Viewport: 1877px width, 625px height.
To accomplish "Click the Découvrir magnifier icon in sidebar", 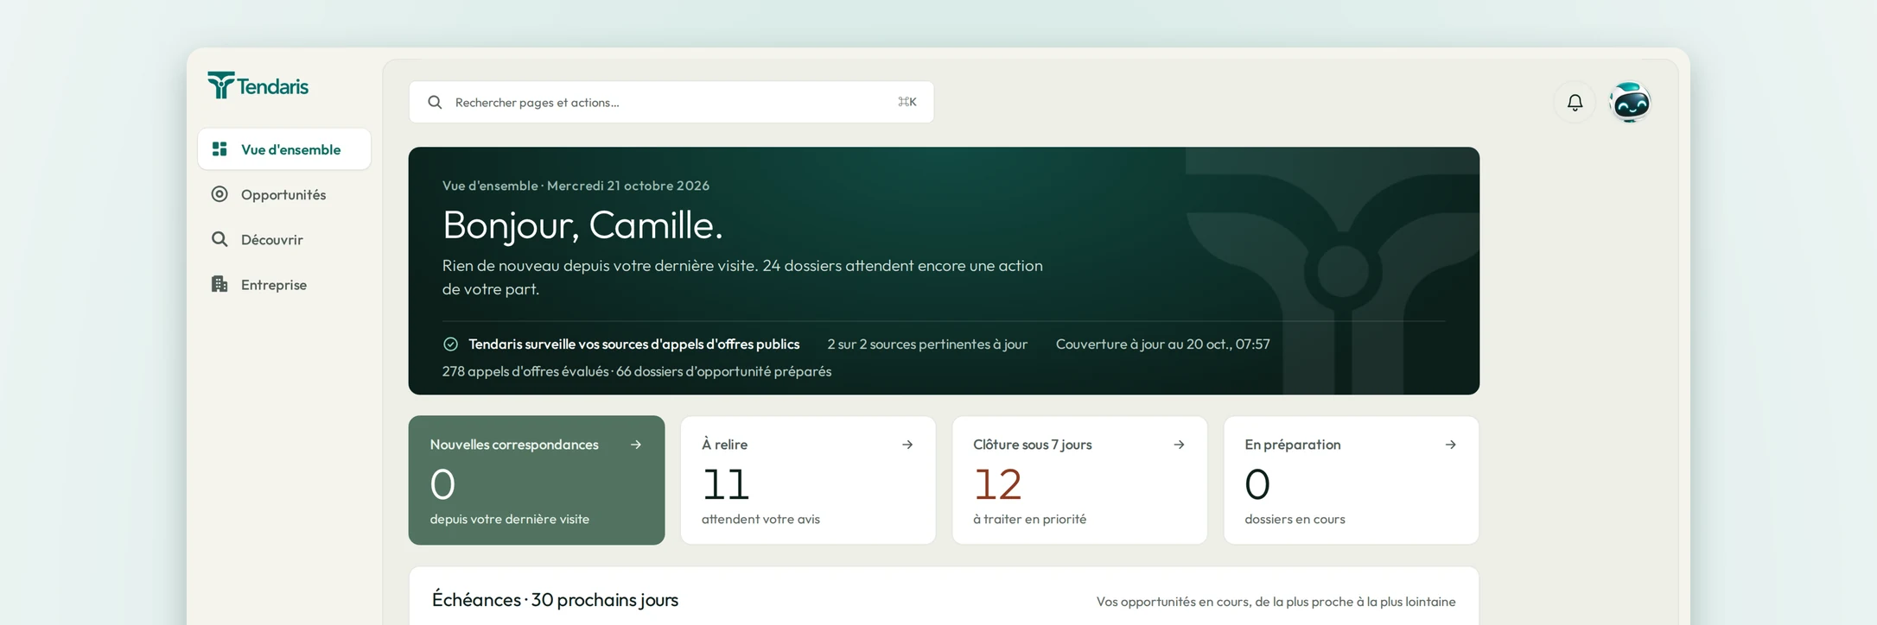I will pos(220,239).
